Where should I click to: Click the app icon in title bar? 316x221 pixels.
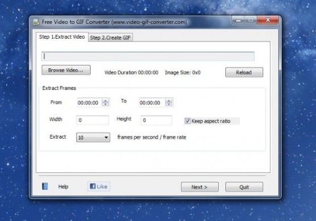click(36, 22)
